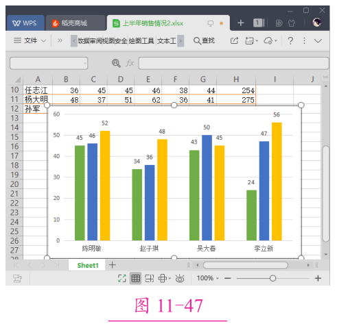Open the cloud sync dropdown

tap(270, 41)
